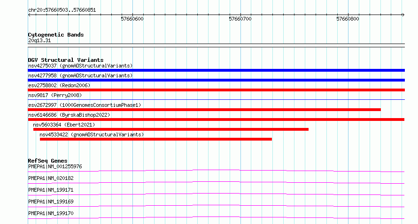
Task: Click the blue nsv4275037 variant bar
Action: click(216, 70)
